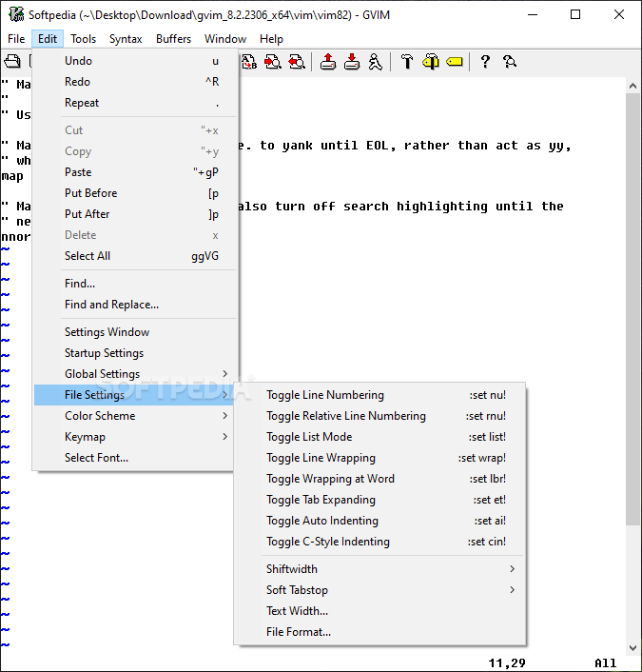The height and width of the screenshot is (672, 642).
Task: Click the Help question mark icon
Action: point(485,62)
